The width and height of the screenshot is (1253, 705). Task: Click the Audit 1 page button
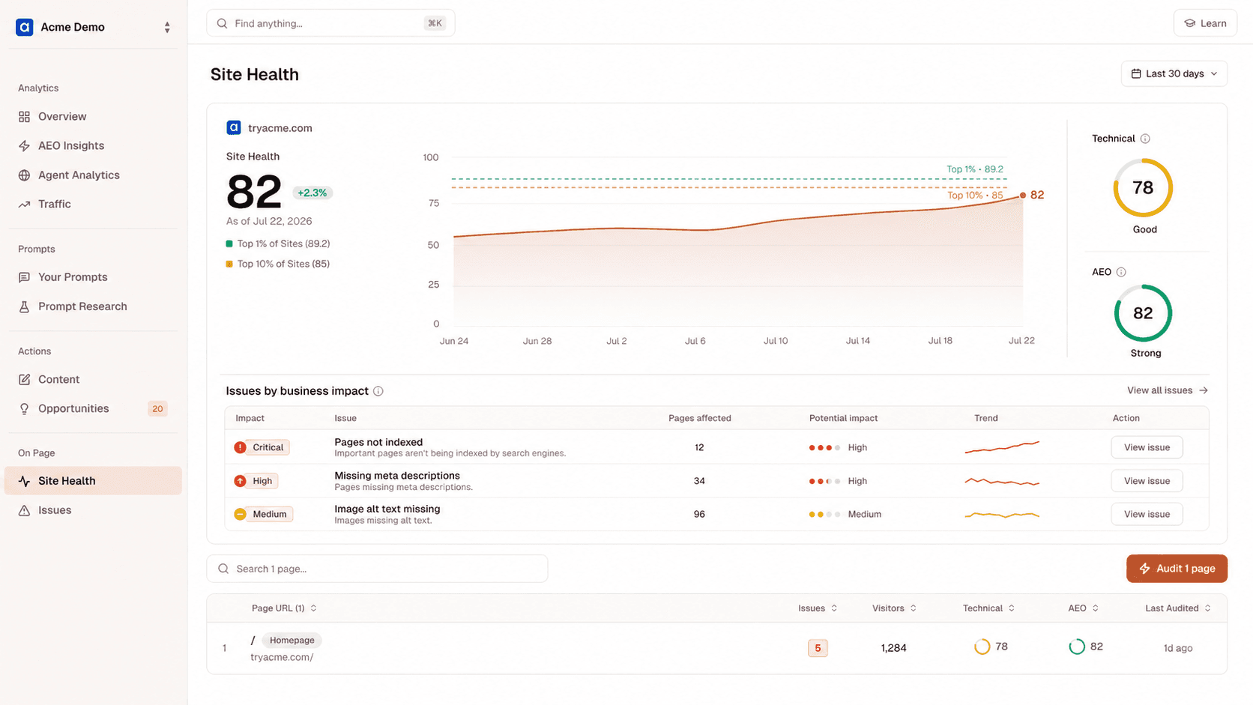click(1177, 569)
